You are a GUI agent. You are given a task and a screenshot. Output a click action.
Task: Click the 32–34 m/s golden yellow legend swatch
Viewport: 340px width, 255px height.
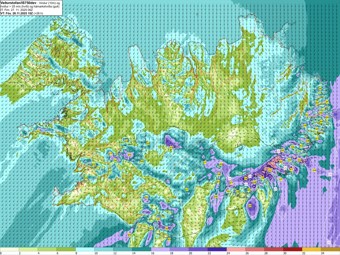point(312,249)
